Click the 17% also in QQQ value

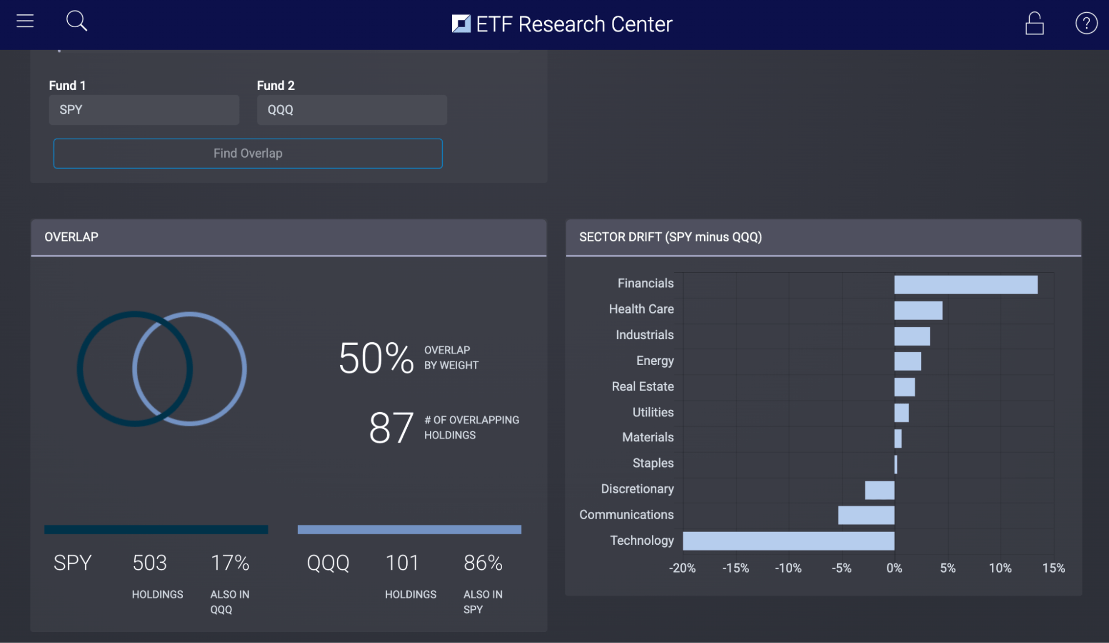point(230,563)
